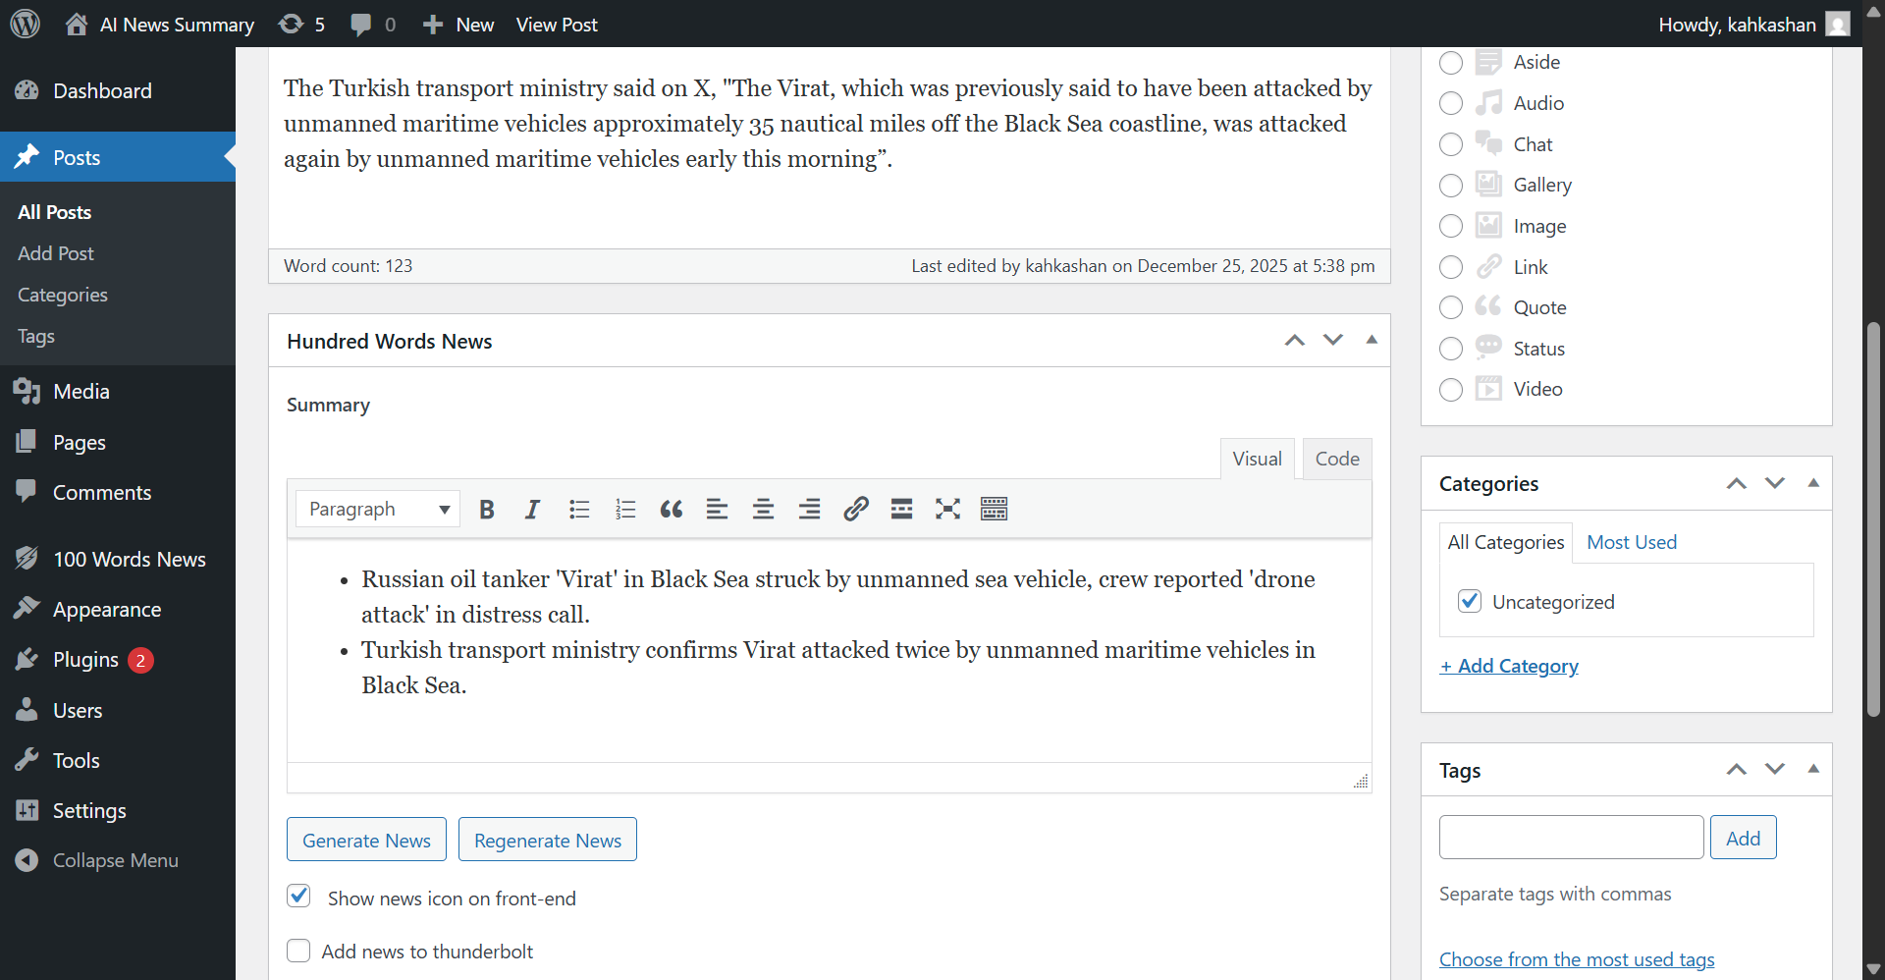Enter fullscreen editor mode

(x=947, y=509)
